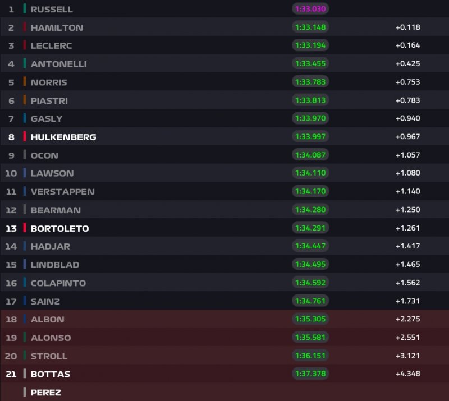Select Sainz's +1.731 gap value
Viewport: 449px width, 401px height.
click(x=407, y=301)
